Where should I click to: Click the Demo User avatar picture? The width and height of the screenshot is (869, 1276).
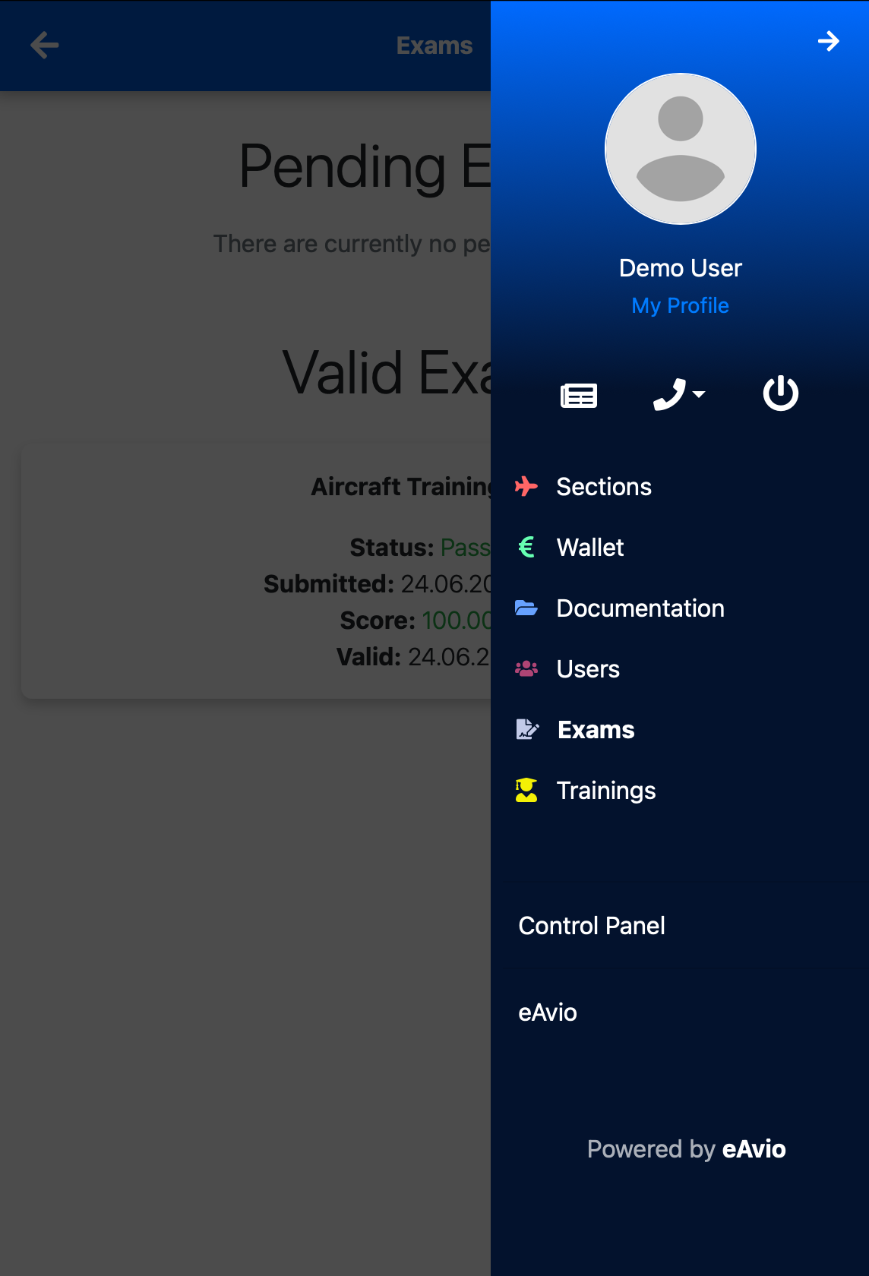(x=681, y=149)
